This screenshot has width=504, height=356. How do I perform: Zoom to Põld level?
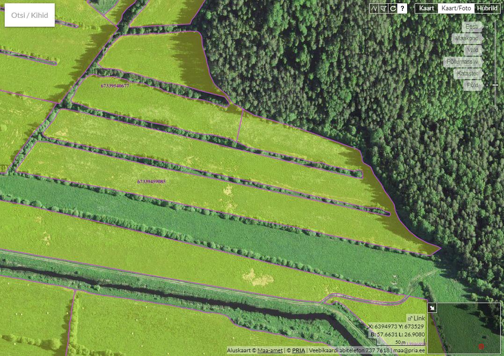click(x=473, y=85)
